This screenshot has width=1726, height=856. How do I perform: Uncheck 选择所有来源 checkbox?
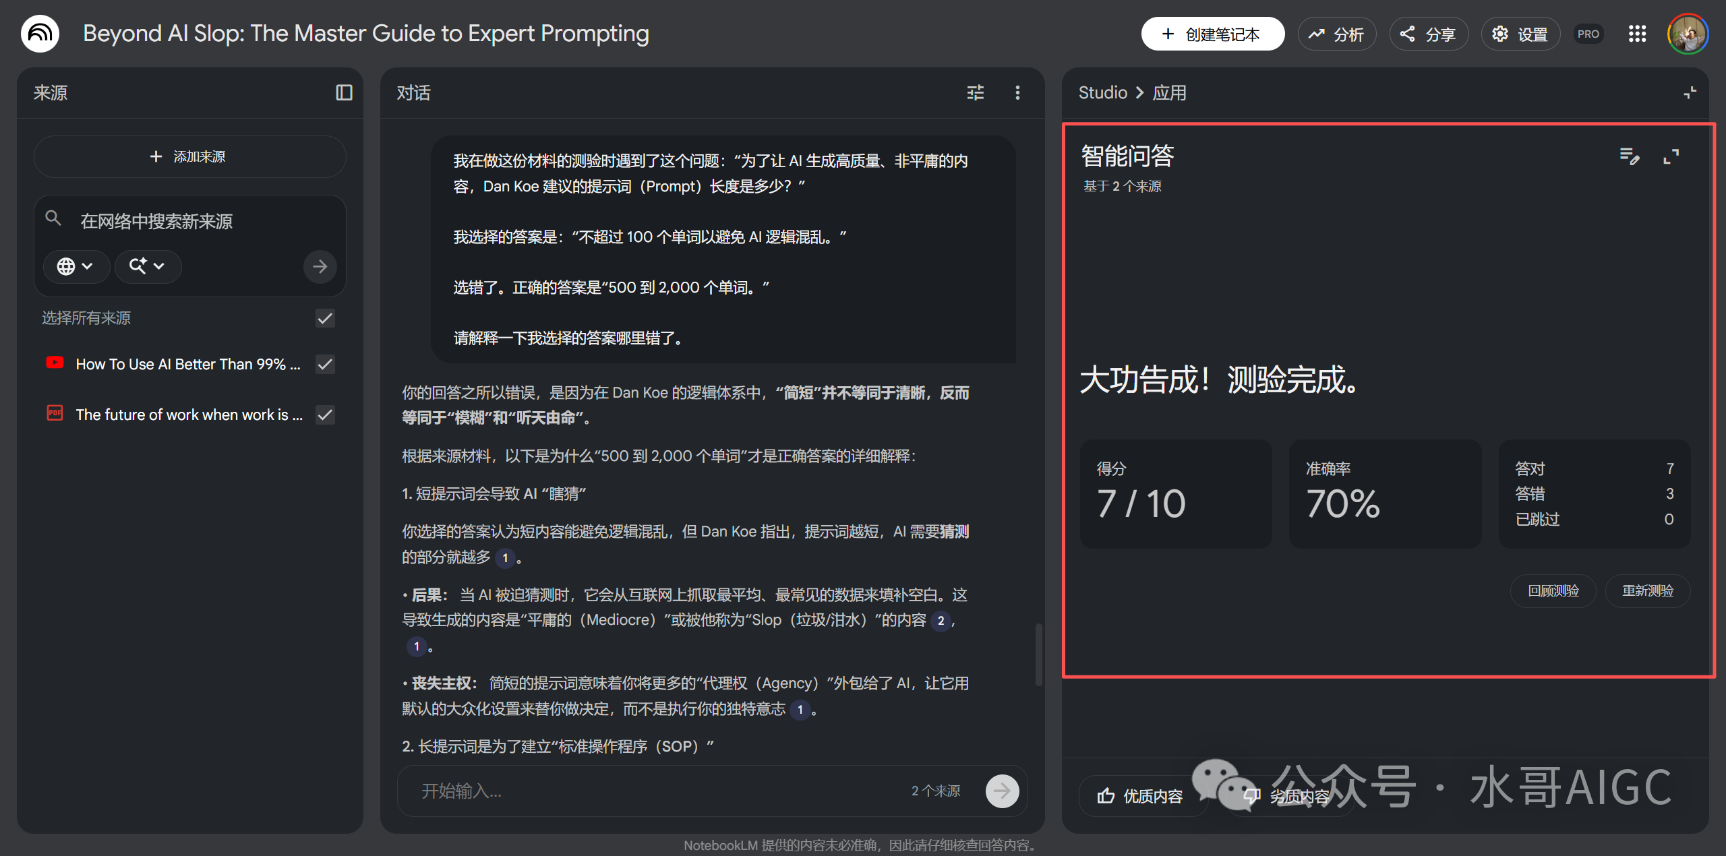point(325,318)
